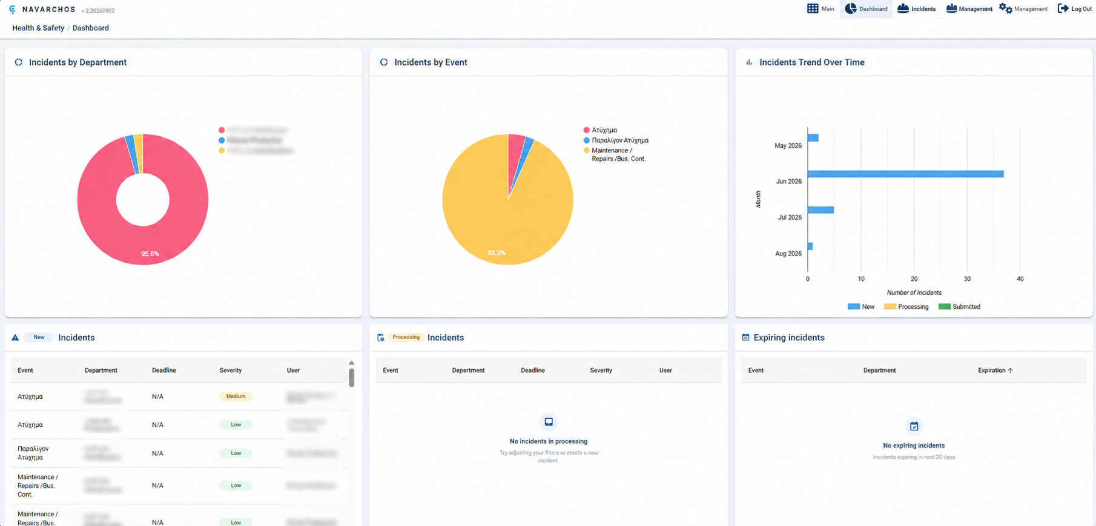This screenshot has height=526, width=1096.
Task: Click the Dashboard breadcrumb link
Action: pos(91,28)
